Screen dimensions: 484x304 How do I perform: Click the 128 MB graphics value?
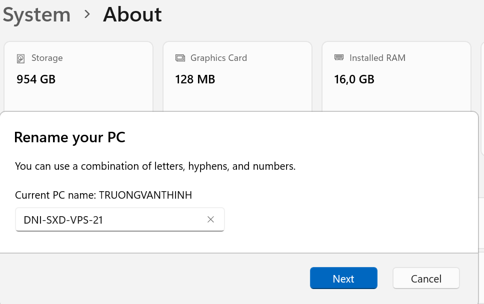[x=195, y=79]
